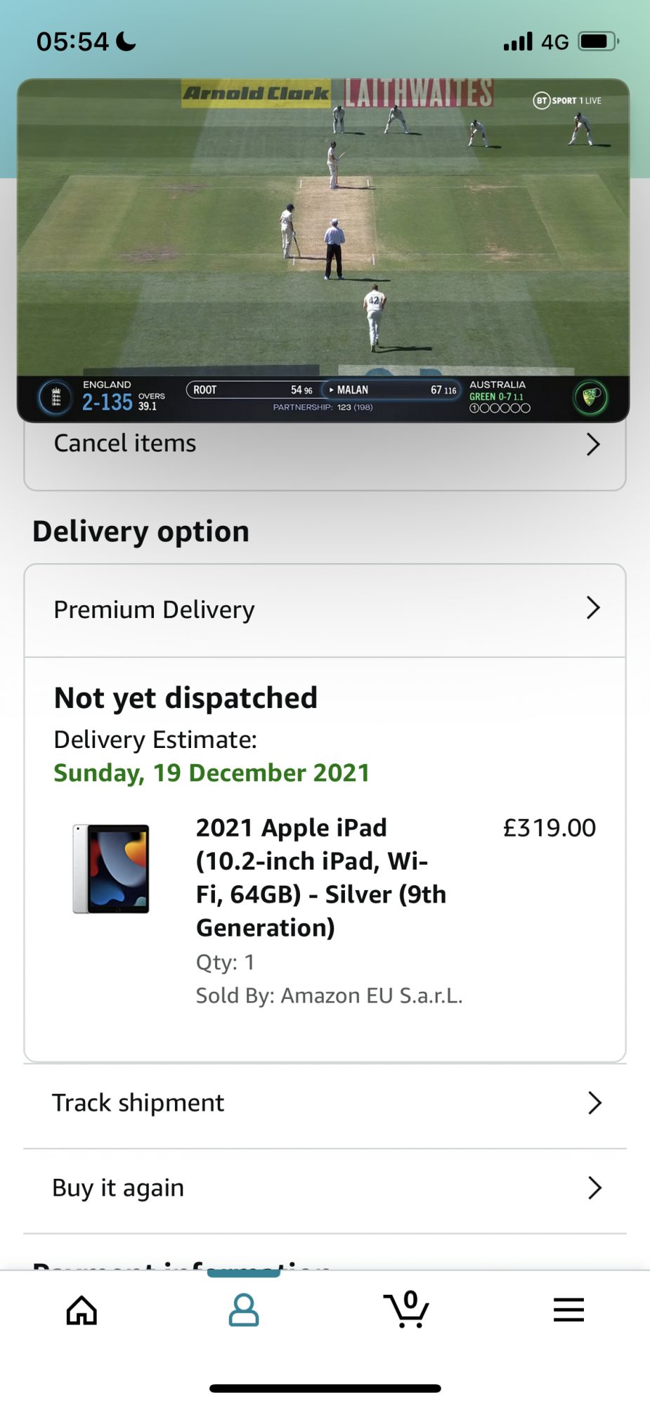650x1406 pixels.
Task: Tap the battery status icon
Action: [597, 41]
